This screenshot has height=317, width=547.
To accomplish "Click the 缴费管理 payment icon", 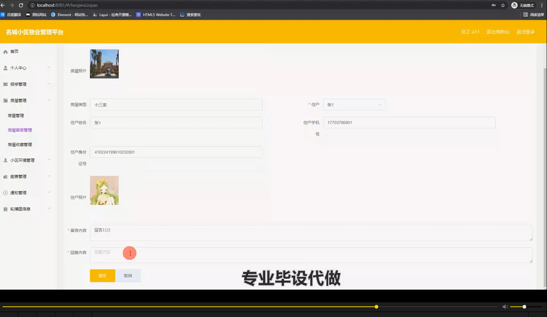I will pos(5,176).
